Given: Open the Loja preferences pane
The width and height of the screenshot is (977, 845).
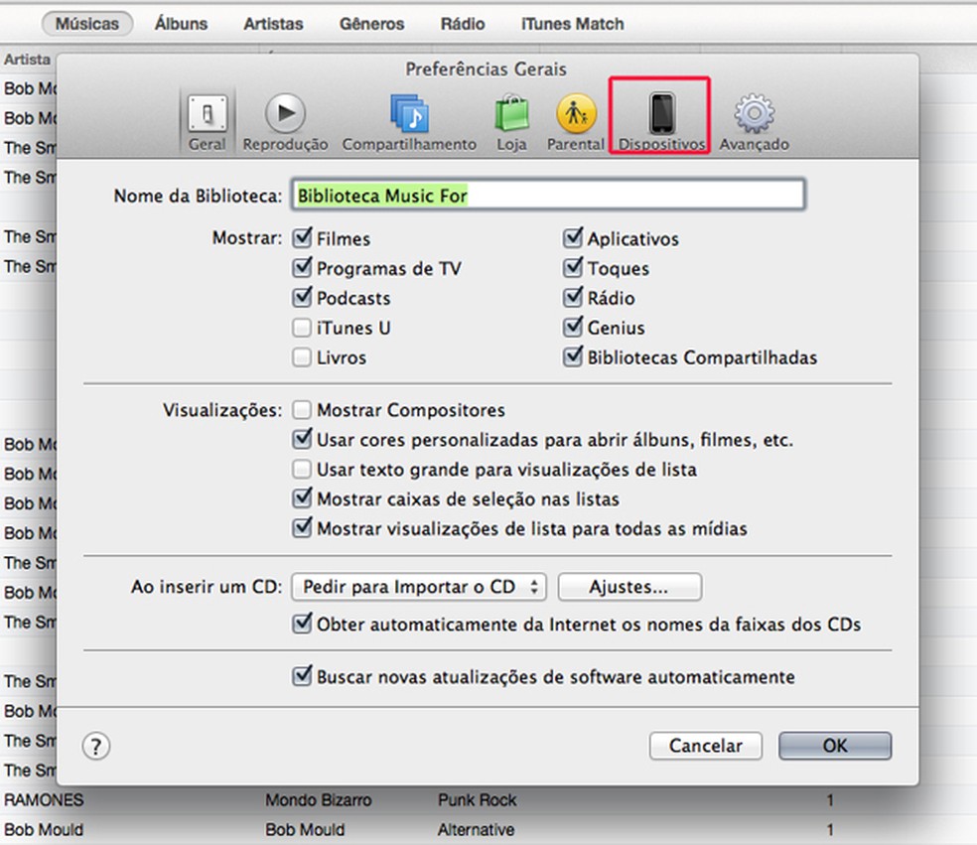Looking at the screenshot, I should pyautogui.click(x=511, y=123).
